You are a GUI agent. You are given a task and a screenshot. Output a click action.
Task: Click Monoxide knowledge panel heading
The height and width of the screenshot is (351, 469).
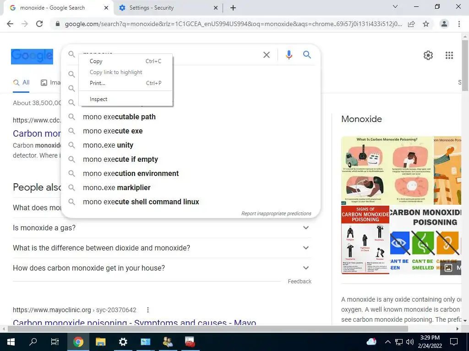click(x=361, y=119)
